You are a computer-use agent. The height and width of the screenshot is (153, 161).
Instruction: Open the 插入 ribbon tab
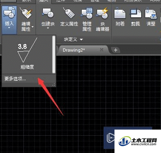point(44,1)
